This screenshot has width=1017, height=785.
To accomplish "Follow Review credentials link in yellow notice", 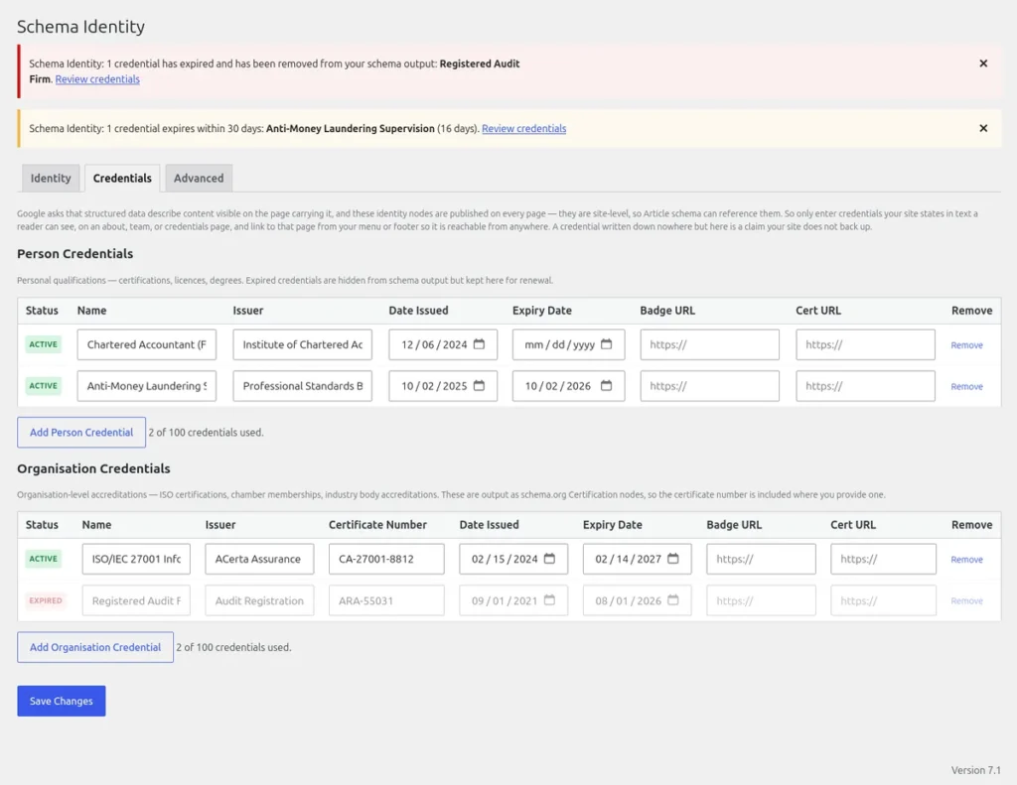I will click(524, 128).
